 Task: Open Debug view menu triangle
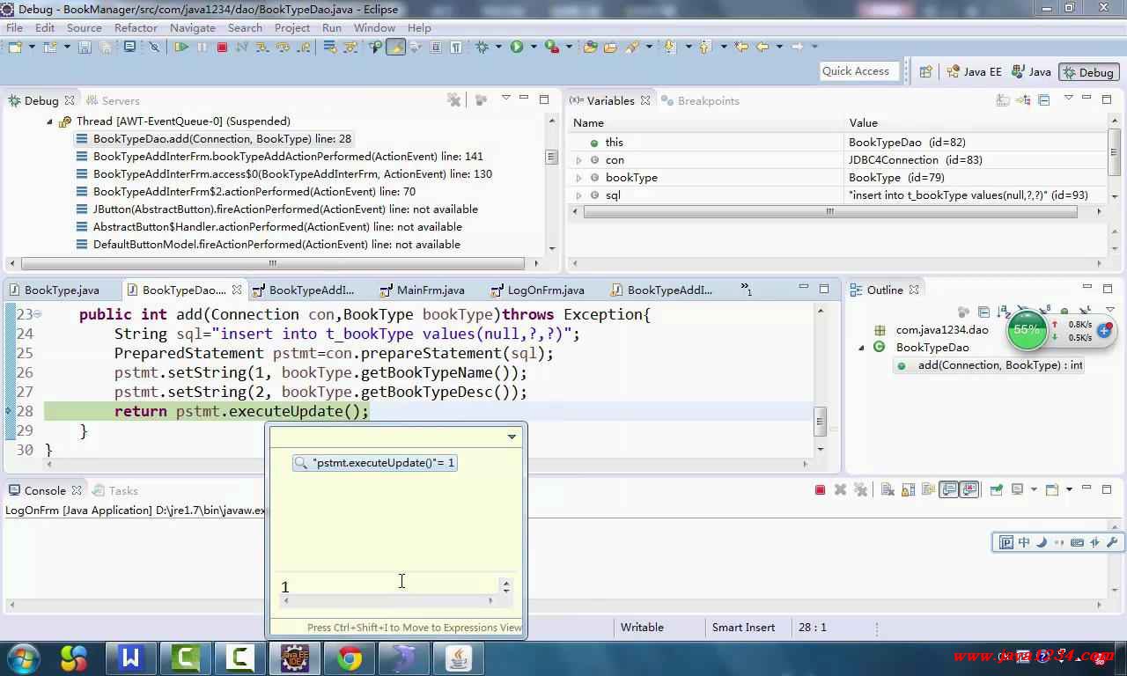[x=505, y=99]
